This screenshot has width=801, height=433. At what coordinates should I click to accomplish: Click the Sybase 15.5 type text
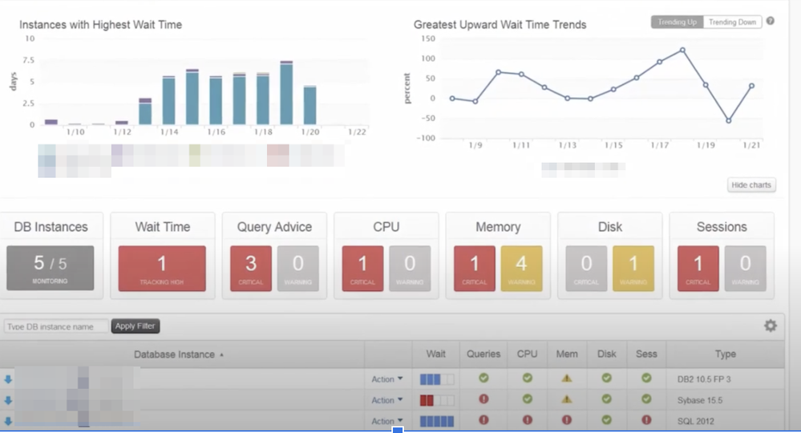tap(700, 400)
